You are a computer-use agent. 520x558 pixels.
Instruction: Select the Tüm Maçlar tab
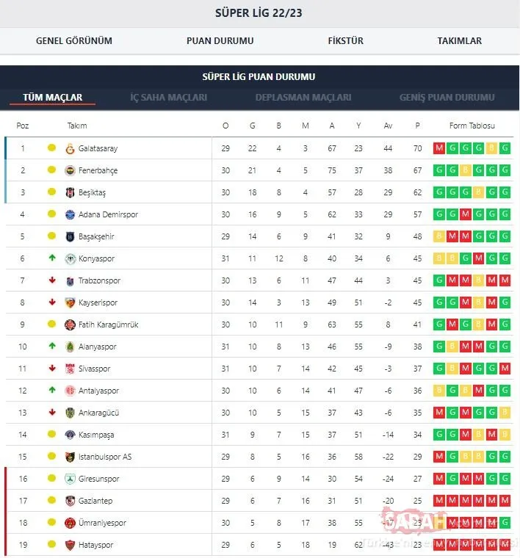click(x=53, y=97)
